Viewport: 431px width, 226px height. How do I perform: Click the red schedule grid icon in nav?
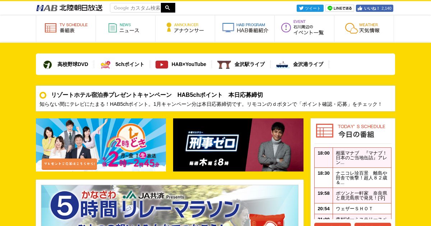51,28
